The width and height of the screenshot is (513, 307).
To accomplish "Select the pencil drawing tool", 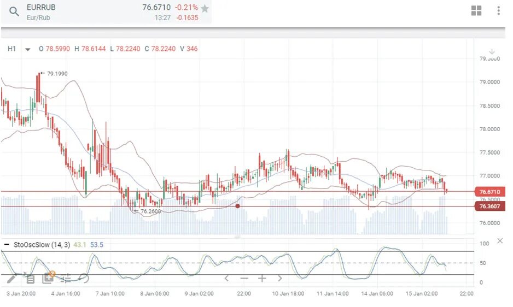I will click(x=11, y=279).
